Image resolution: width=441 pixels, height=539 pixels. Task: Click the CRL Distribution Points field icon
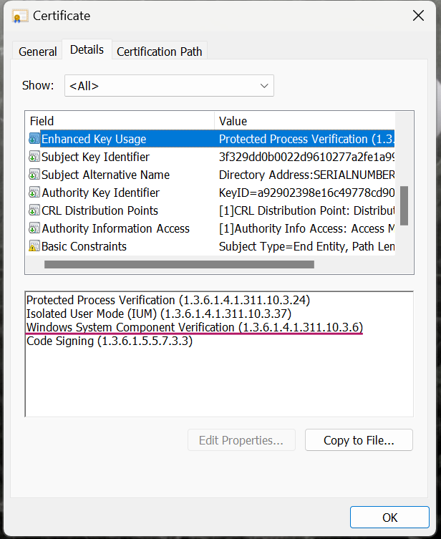[x=34, y=210]
